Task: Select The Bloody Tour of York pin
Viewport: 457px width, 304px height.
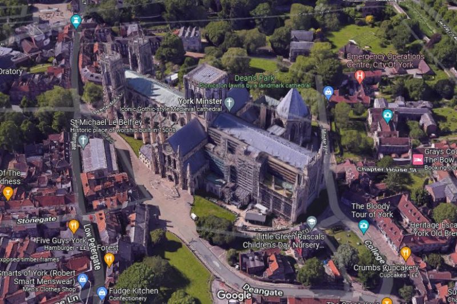Action: coord(363,226)
